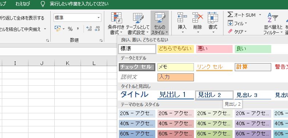The height and width of the screenshot is (138, 288).
Task: Apply purple 40% - アクセント style
Action: pyautogui.click(x=253, y=124)
